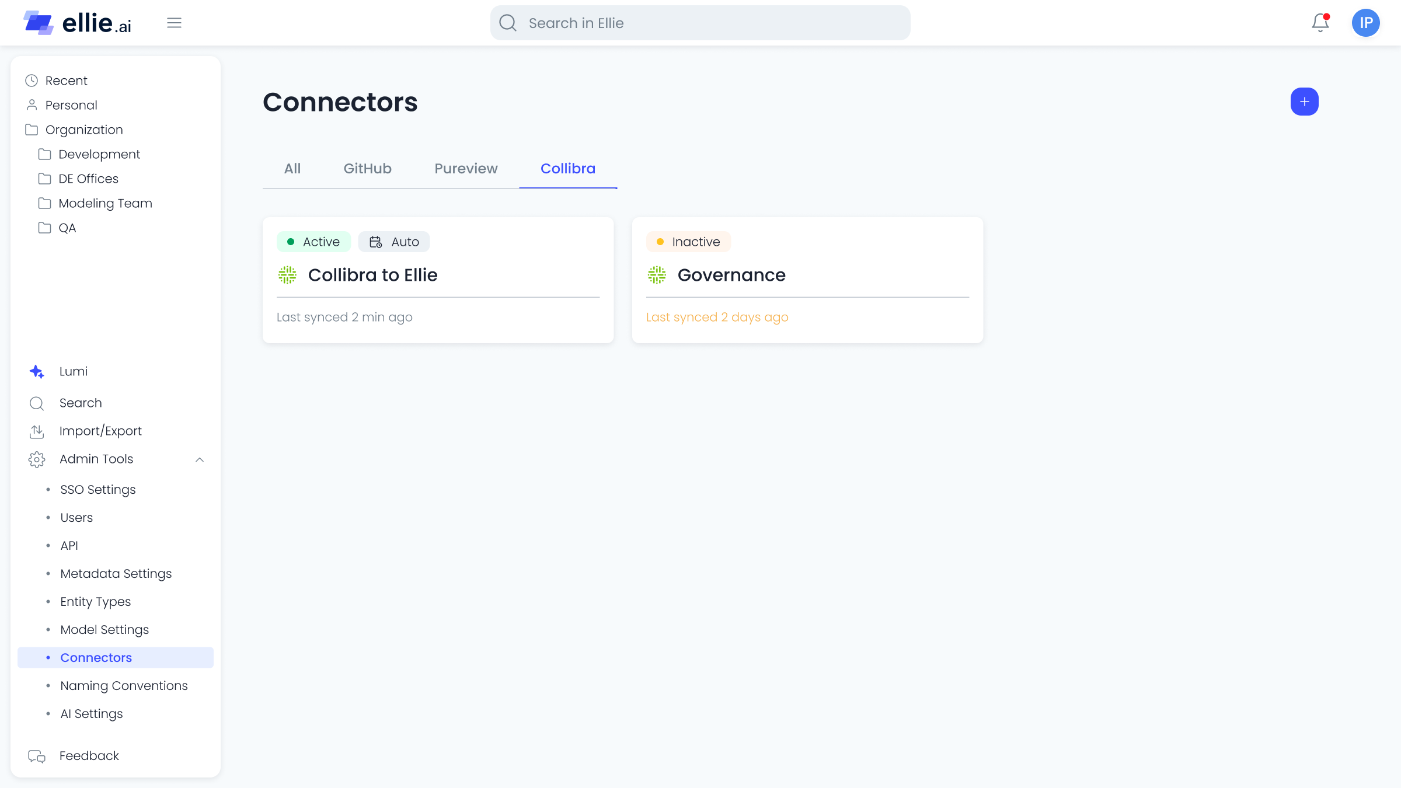Click the Recent clock icon
This screenshot has width=1401, height=788.
[32, 81]
